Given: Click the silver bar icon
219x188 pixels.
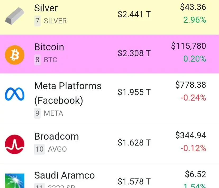Looking at the screenshot, I should point(15,16).
